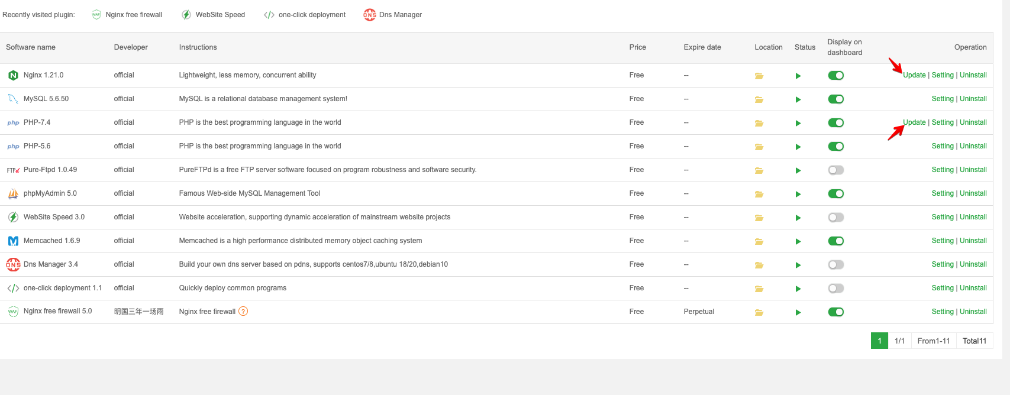
Task: Click Update link for Nginx 1.21.0
Action: (x=914, y=75)
